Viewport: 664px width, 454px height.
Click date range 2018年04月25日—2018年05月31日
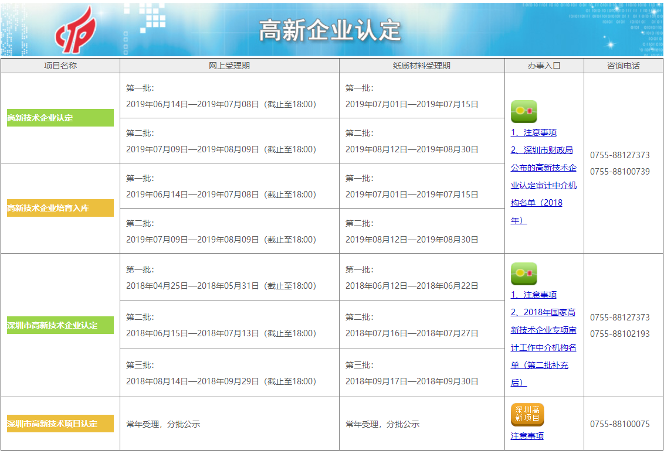click(x=192, y=286)
